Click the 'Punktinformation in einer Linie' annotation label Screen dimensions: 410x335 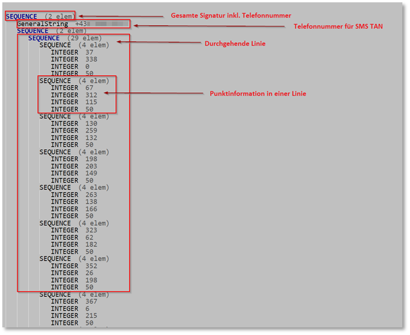[258, 94]
